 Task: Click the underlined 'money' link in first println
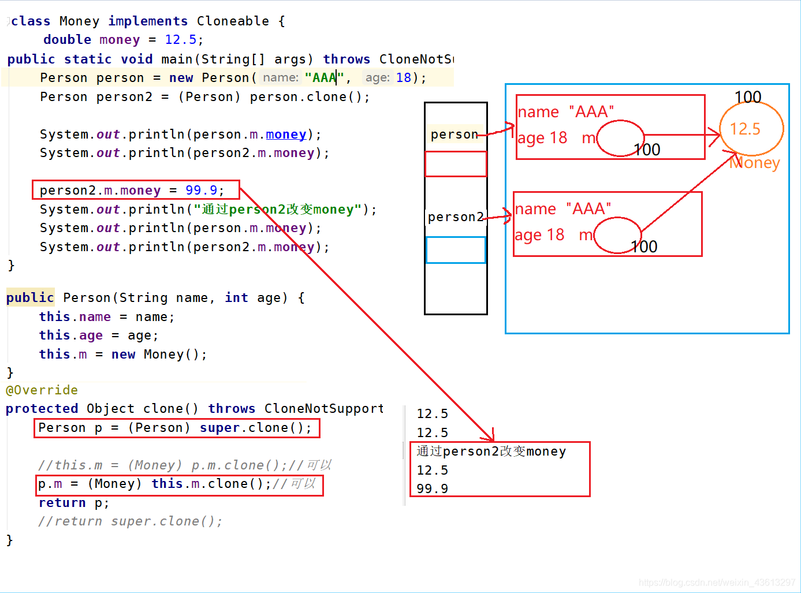point(286,135)
